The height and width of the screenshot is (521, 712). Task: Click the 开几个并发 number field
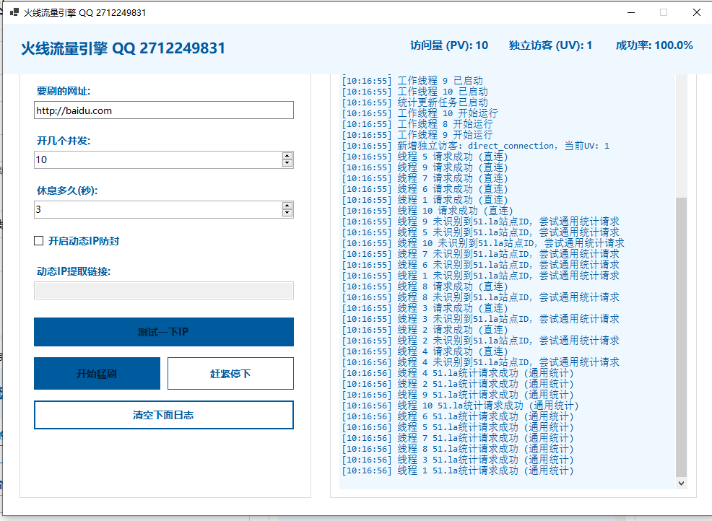tap(157, 159)
